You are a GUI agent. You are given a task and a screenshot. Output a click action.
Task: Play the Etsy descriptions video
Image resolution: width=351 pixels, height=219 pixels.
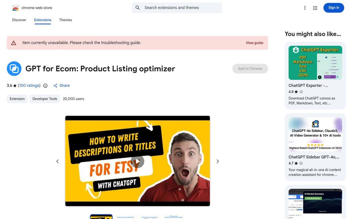(138, 161)
